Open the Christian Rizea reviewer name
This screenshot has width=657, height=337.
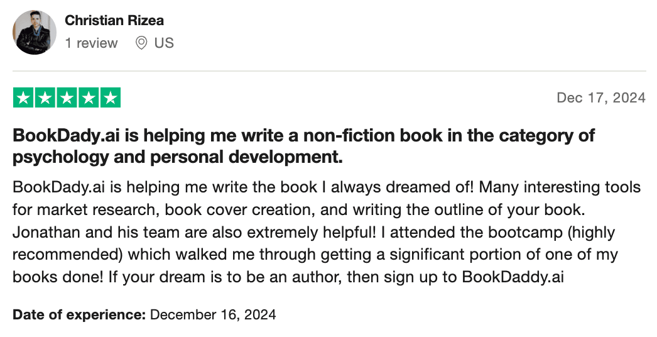(x=114, y=20)
